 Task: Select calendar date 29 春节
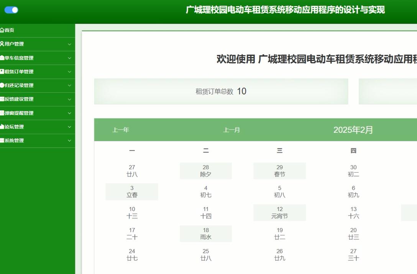click(279, 171)
